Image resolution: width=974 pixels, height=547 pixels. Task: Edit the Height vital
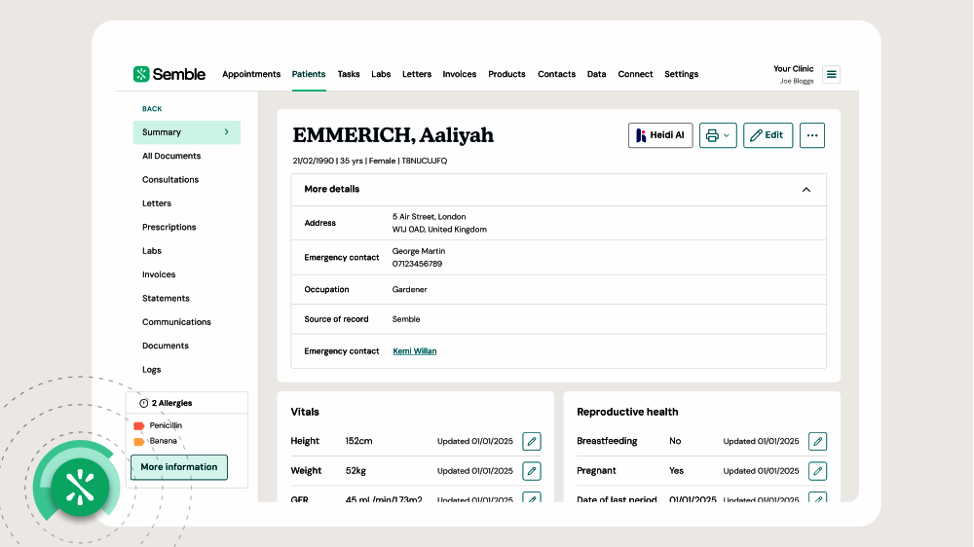pos(532,442)
